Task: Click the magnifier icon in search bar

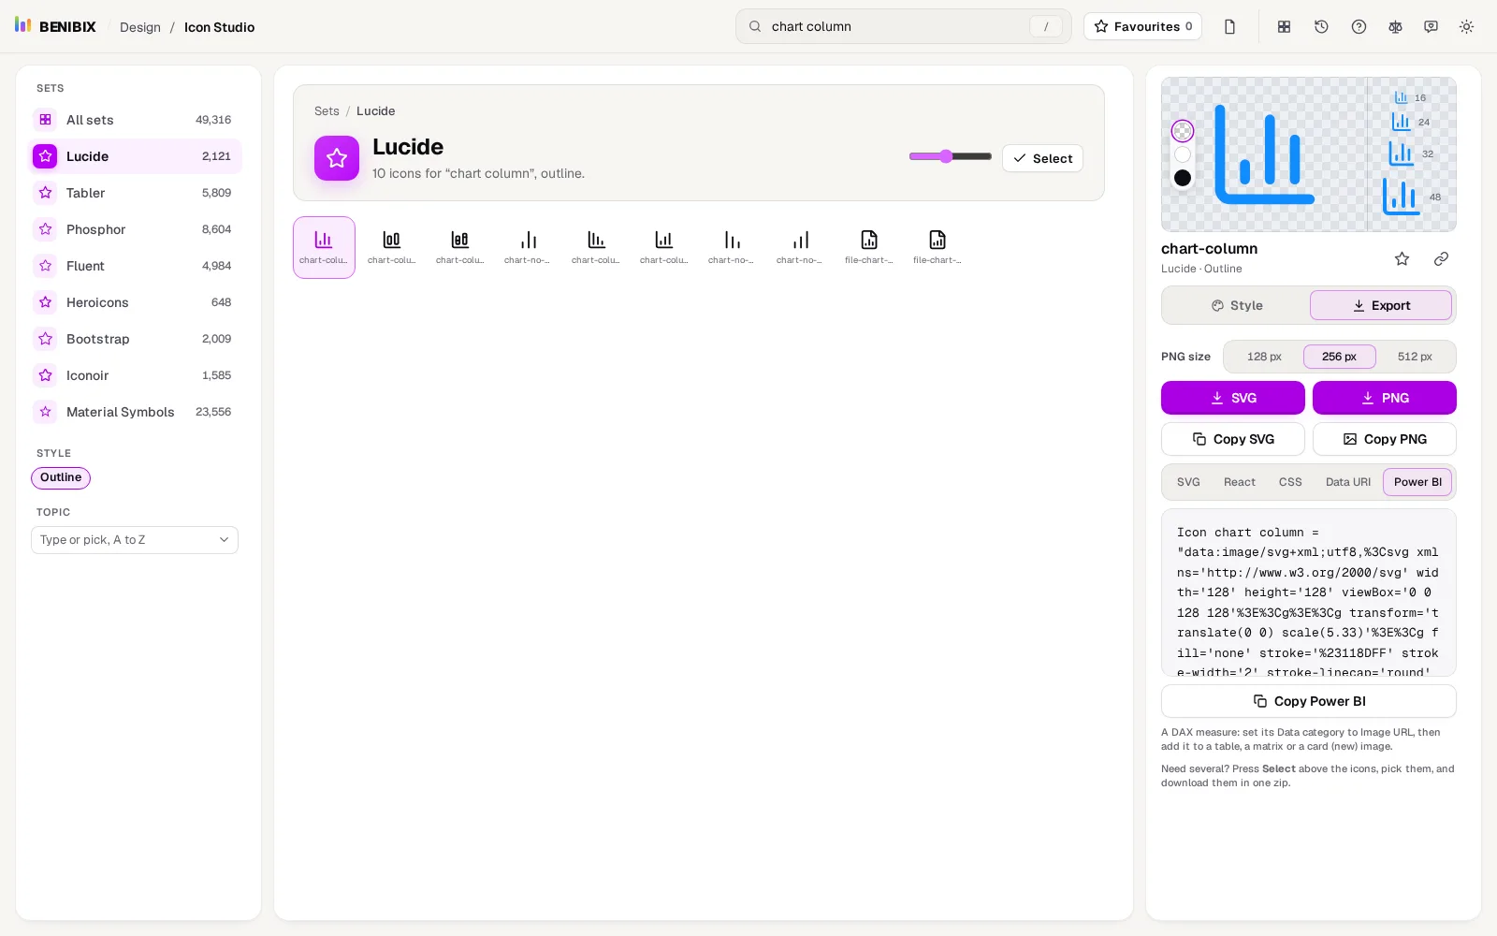Action: coord(755,26)
